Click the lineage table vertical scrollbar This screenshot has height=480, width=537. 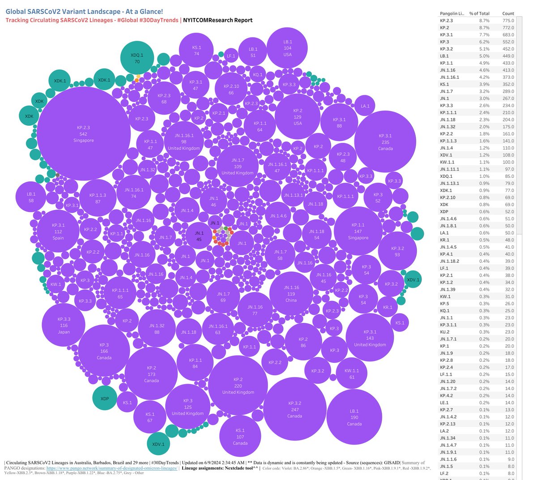pyautogui.click(x=520, y=125)
